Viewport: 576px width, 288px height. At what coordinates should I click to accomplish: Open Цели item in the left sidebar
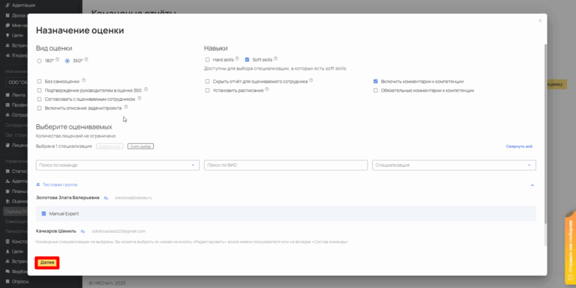pyautogui.click(x=17, y=251)
